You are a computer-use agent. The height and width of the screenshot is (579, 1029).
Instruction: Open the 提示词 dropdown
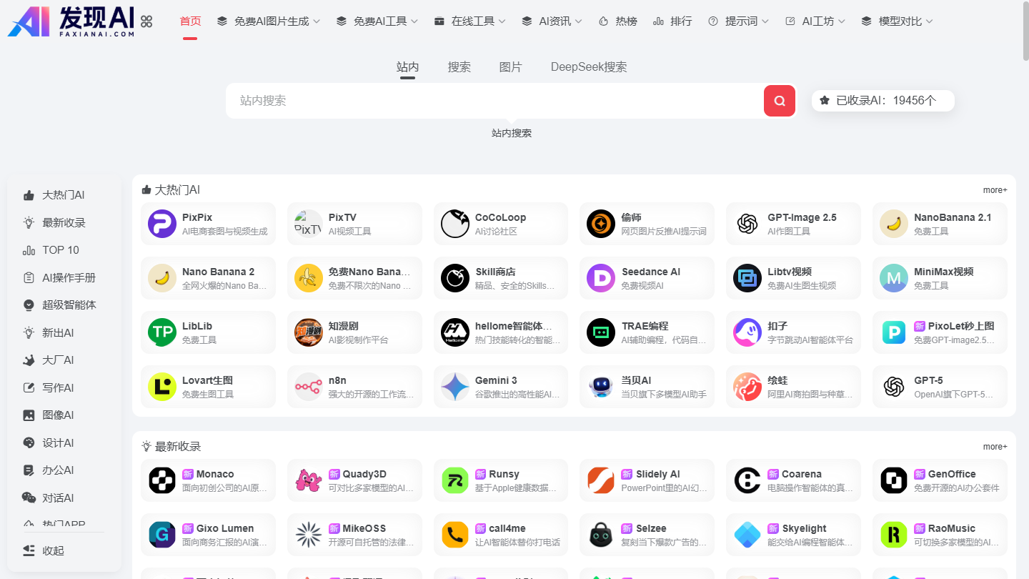[738, 21]
